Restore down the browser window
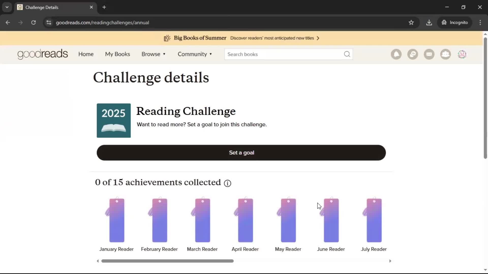The height and width of the screenshot is (274, 488). tap(463, 7)
